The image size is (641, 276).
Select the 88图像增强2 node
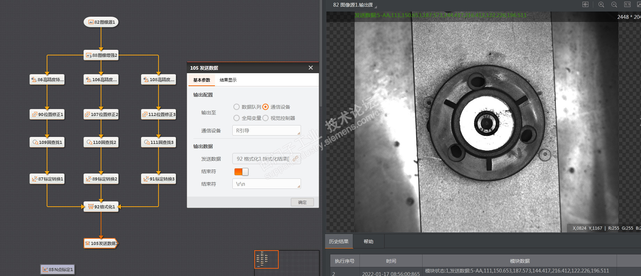[101, 55]
